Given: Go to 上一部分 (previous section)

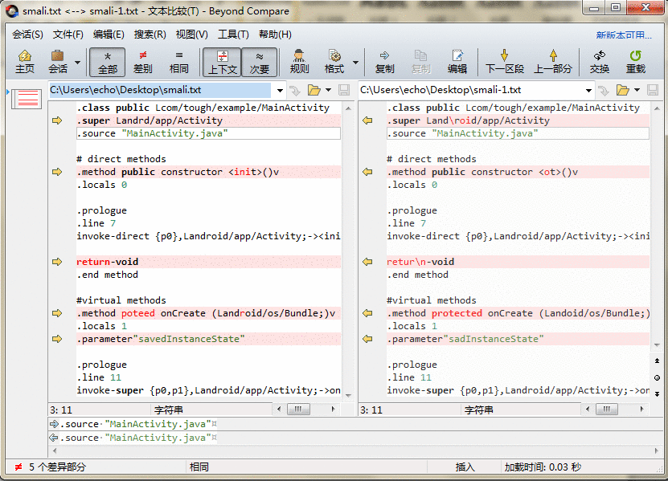Looking at the screenshot, I should (x=553, y=62).
